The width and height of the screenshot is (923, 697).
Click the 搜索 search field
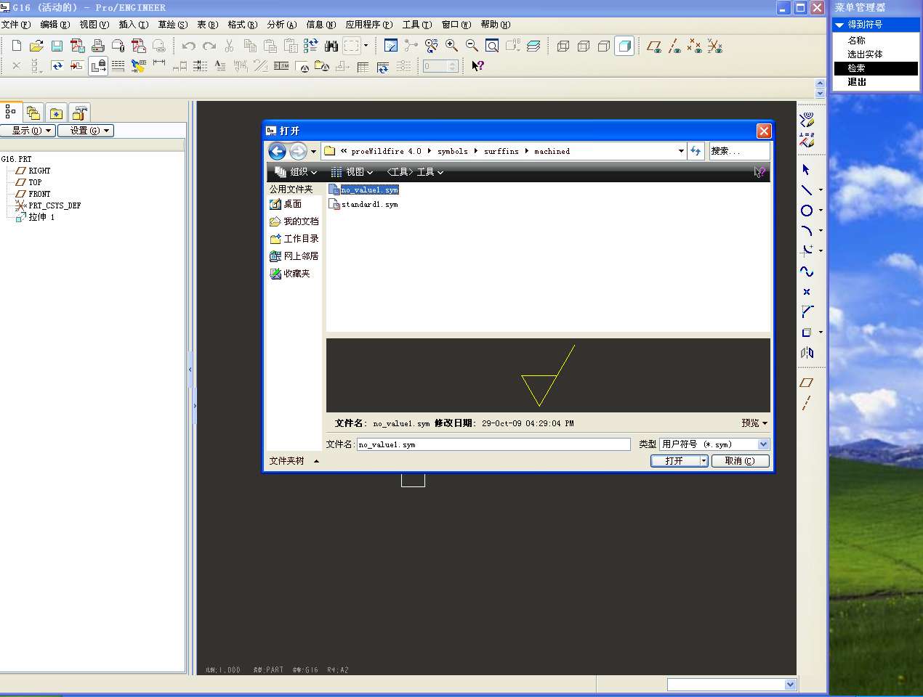[x=739, y=151]
